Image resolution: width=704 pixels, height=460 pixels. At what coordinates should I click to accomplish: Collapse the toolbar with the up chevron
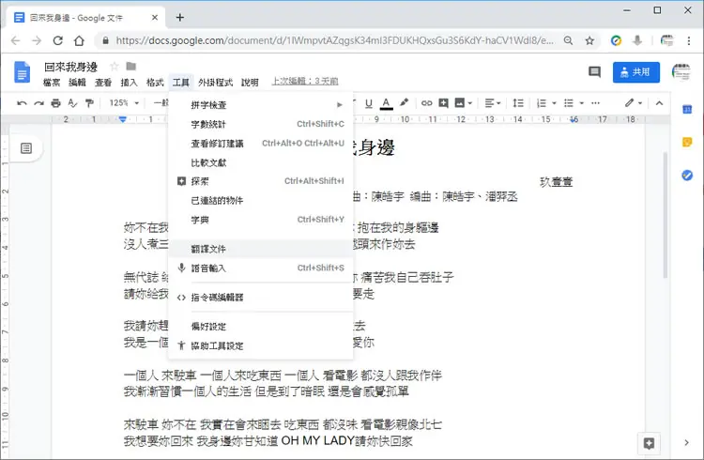(659, 103)
